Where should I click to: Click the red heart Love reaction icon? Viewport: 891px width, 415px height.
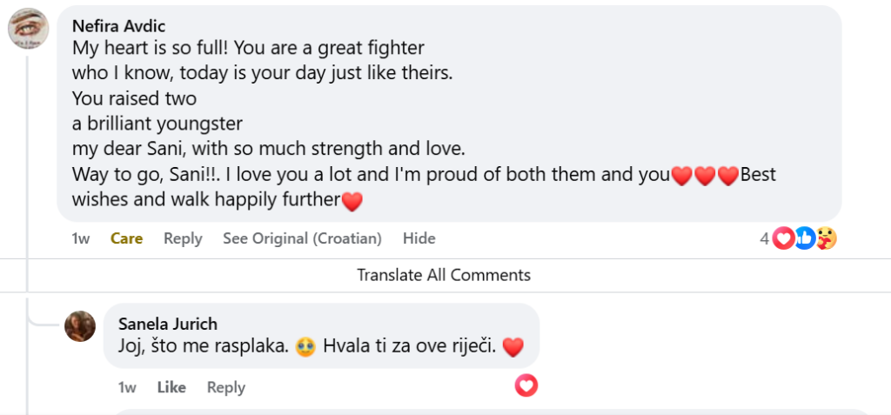[x=784, y=238]
